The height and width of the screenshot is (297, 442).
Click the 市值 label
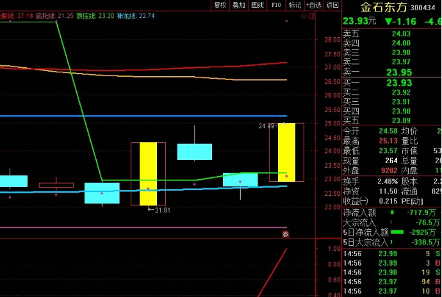[x=409, y=151]
